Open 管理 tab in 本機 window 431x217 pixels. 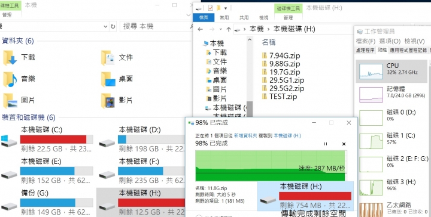[x=7, y=15]
